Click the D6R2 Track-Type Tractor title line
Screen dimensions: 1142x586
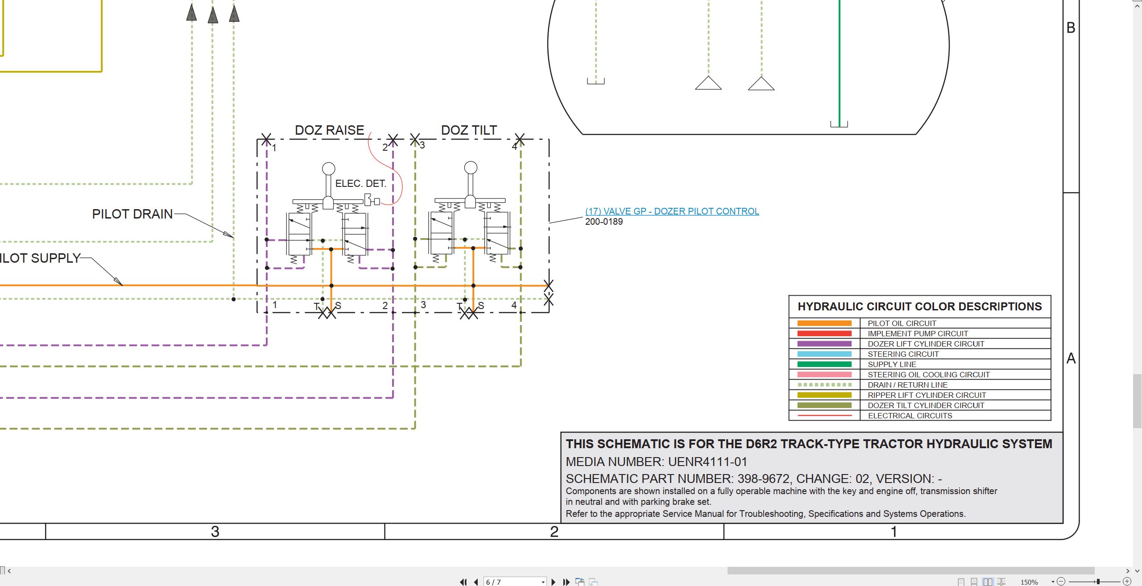pyautogui.click(x=809, y=444)
